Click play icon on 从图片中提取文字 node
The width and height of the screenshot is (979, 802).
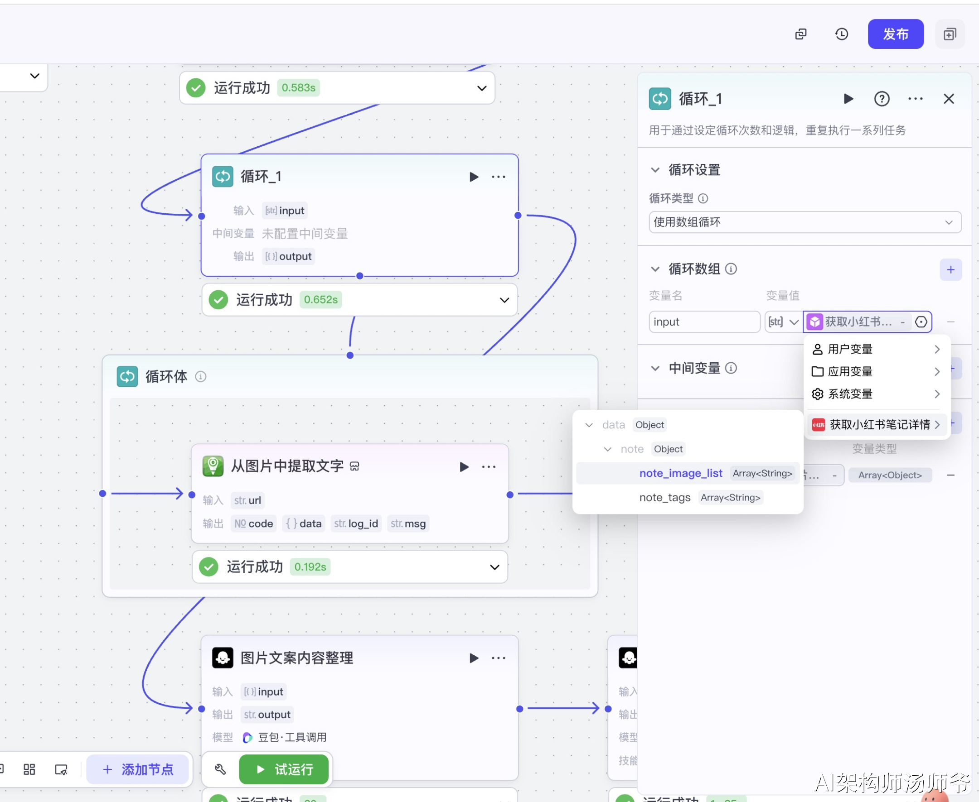pos(464,466)
